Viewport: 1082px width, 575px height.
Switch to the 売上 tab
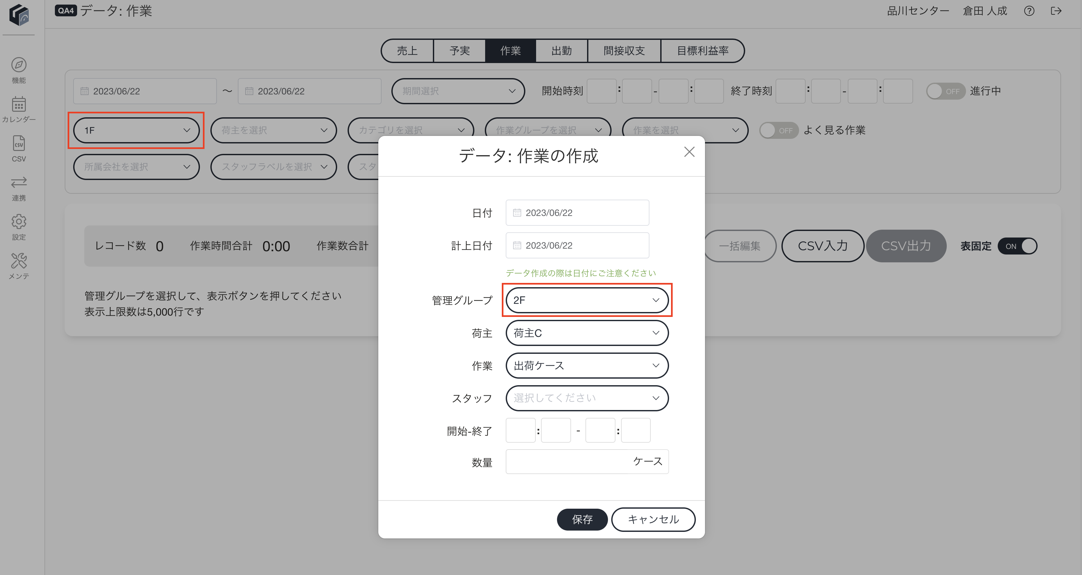tap(407, 51)
